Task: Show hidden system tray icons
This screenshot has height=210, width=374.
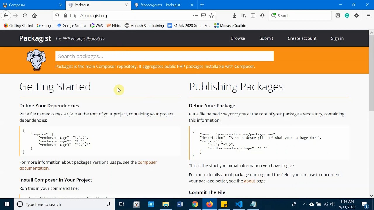Action: [x=304, y=204]
